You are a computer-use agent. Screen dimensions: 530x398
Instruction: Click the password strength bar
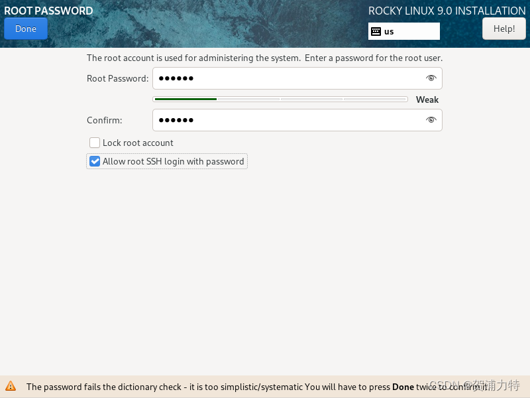(x=280, y=99)
